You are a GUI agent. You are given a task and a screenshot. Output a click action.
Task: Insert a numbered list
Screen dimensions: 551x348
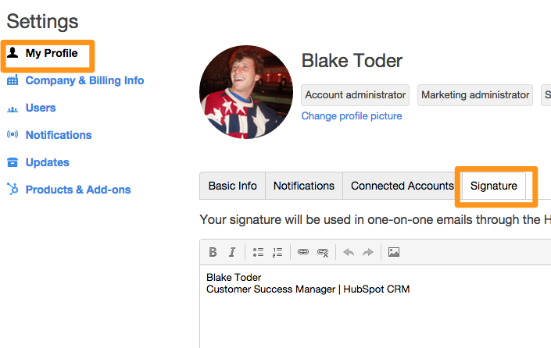pos(277,252)
